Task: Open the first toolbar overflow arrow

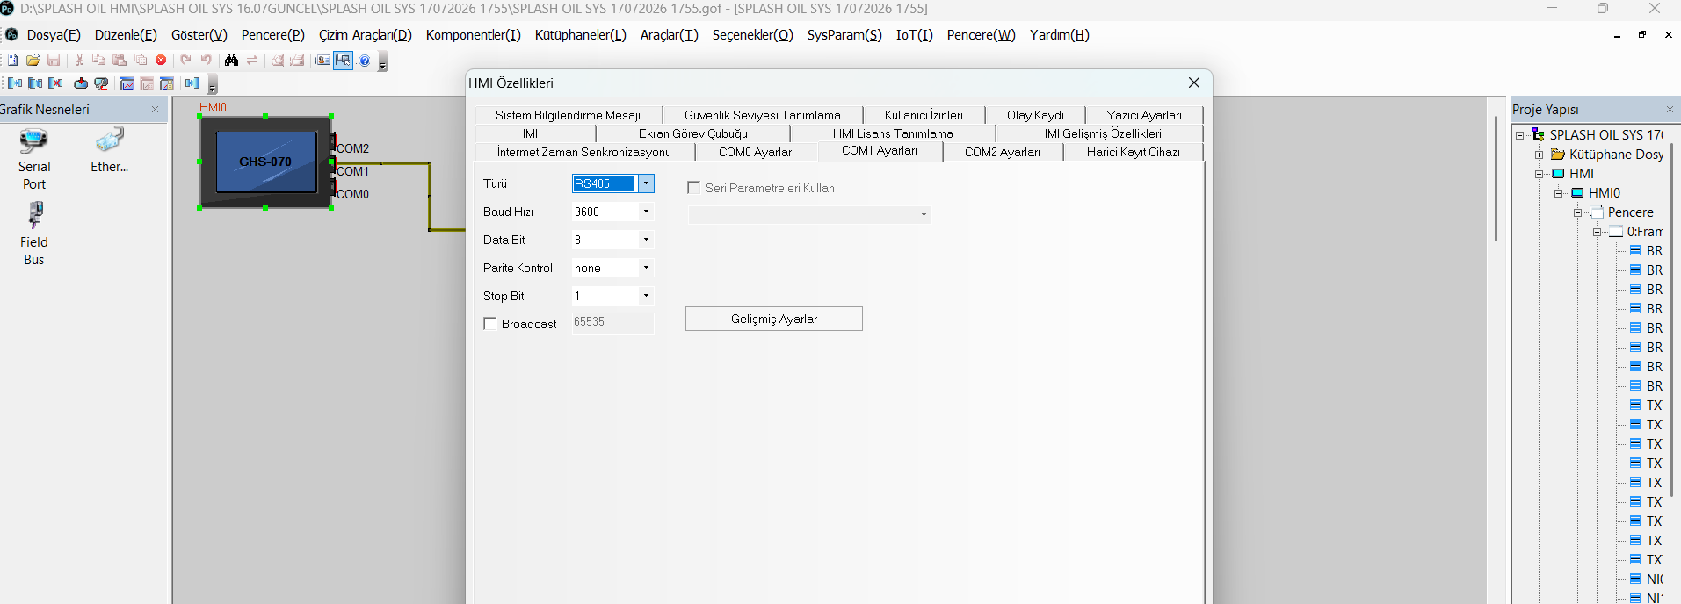Action: click(x=383, y=62)
